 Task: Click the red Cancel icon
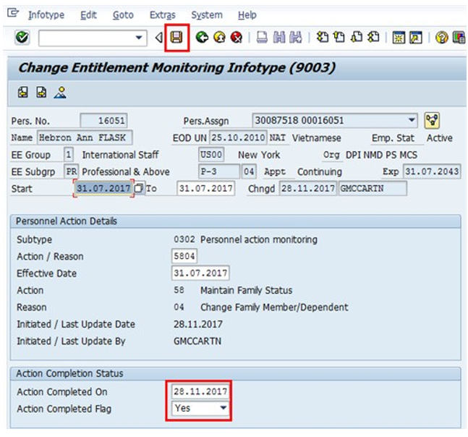coord(237,38)
